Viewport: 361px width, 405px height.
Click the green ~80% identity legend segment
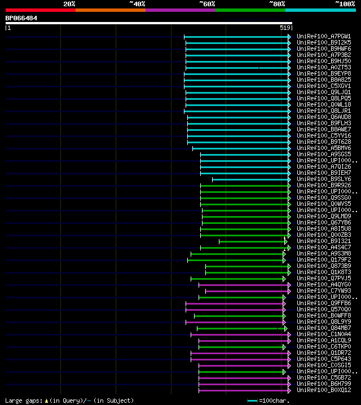250,10
